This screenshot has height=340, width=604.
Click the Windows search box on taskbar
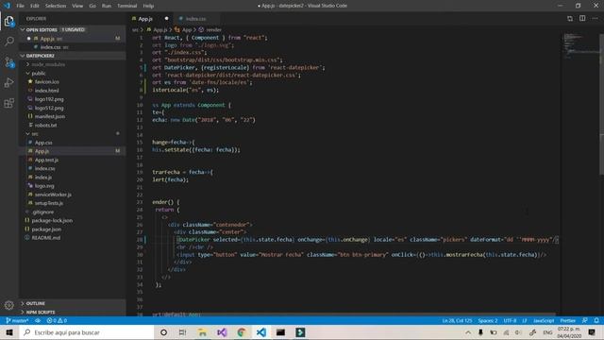tap(86, 332)
